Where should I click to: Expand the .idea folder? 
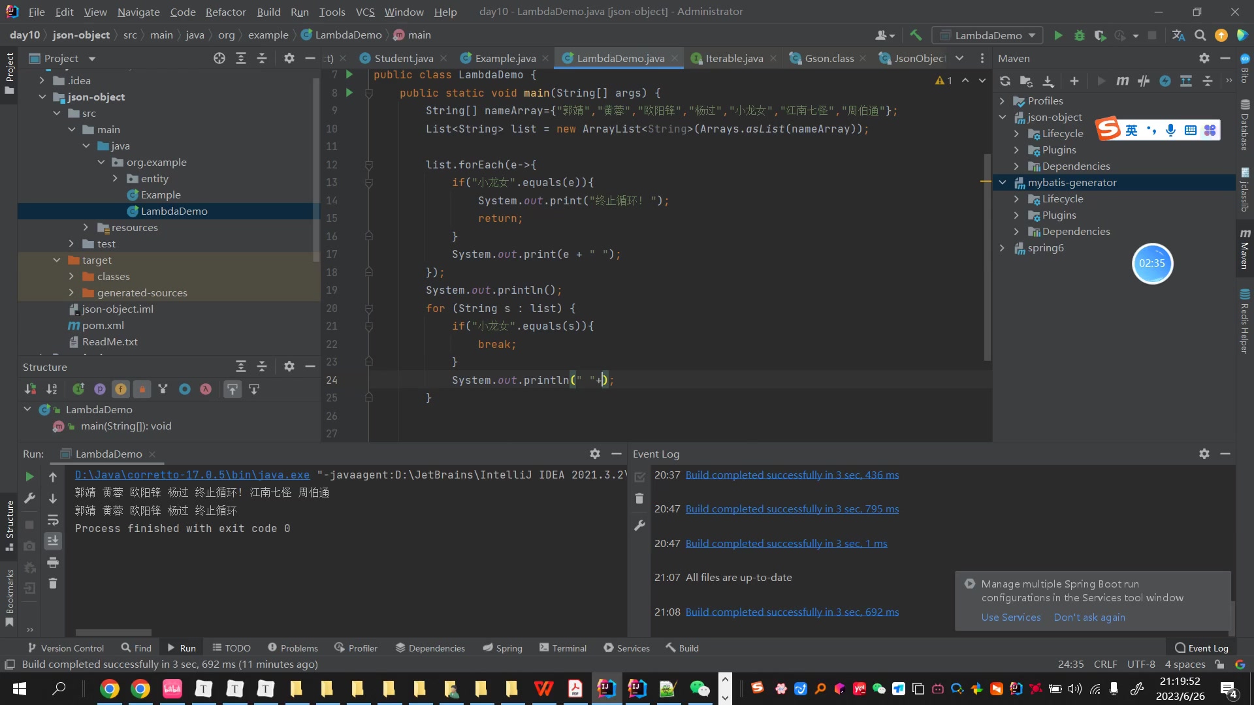(42, 80)
